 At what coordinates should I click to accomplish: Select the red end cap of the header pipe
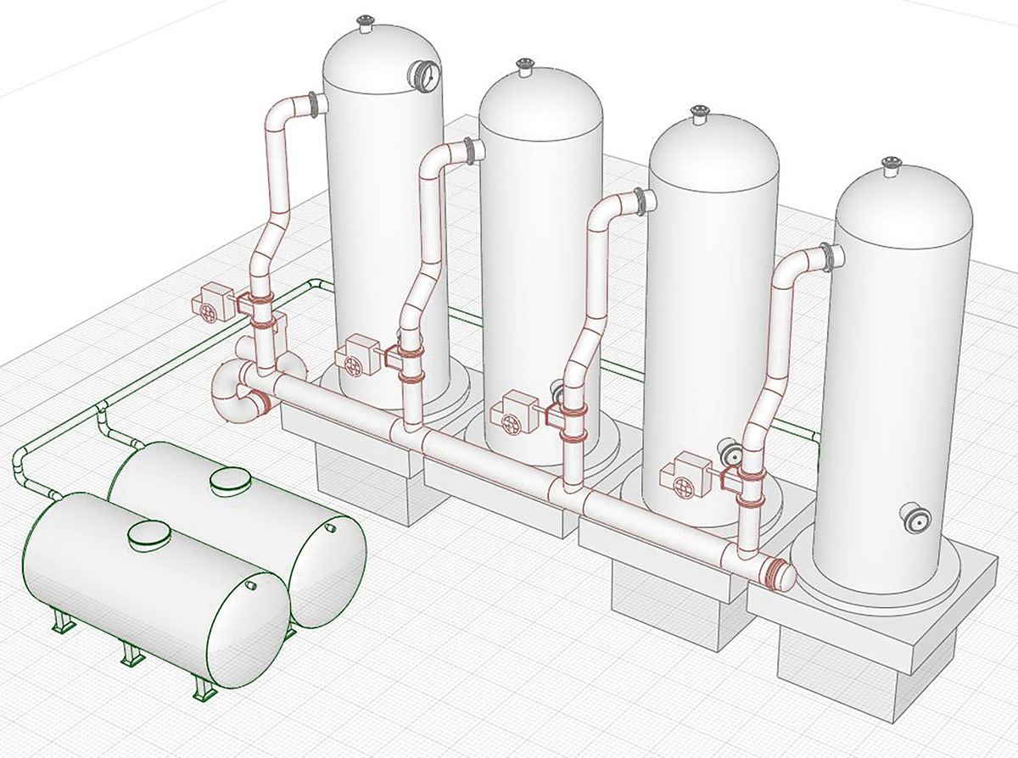779,573
